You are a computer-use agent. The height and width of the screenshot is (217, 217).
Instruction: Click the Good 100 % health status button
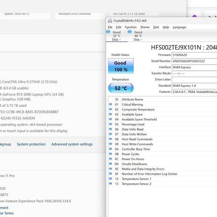click(x=121, y=66)
